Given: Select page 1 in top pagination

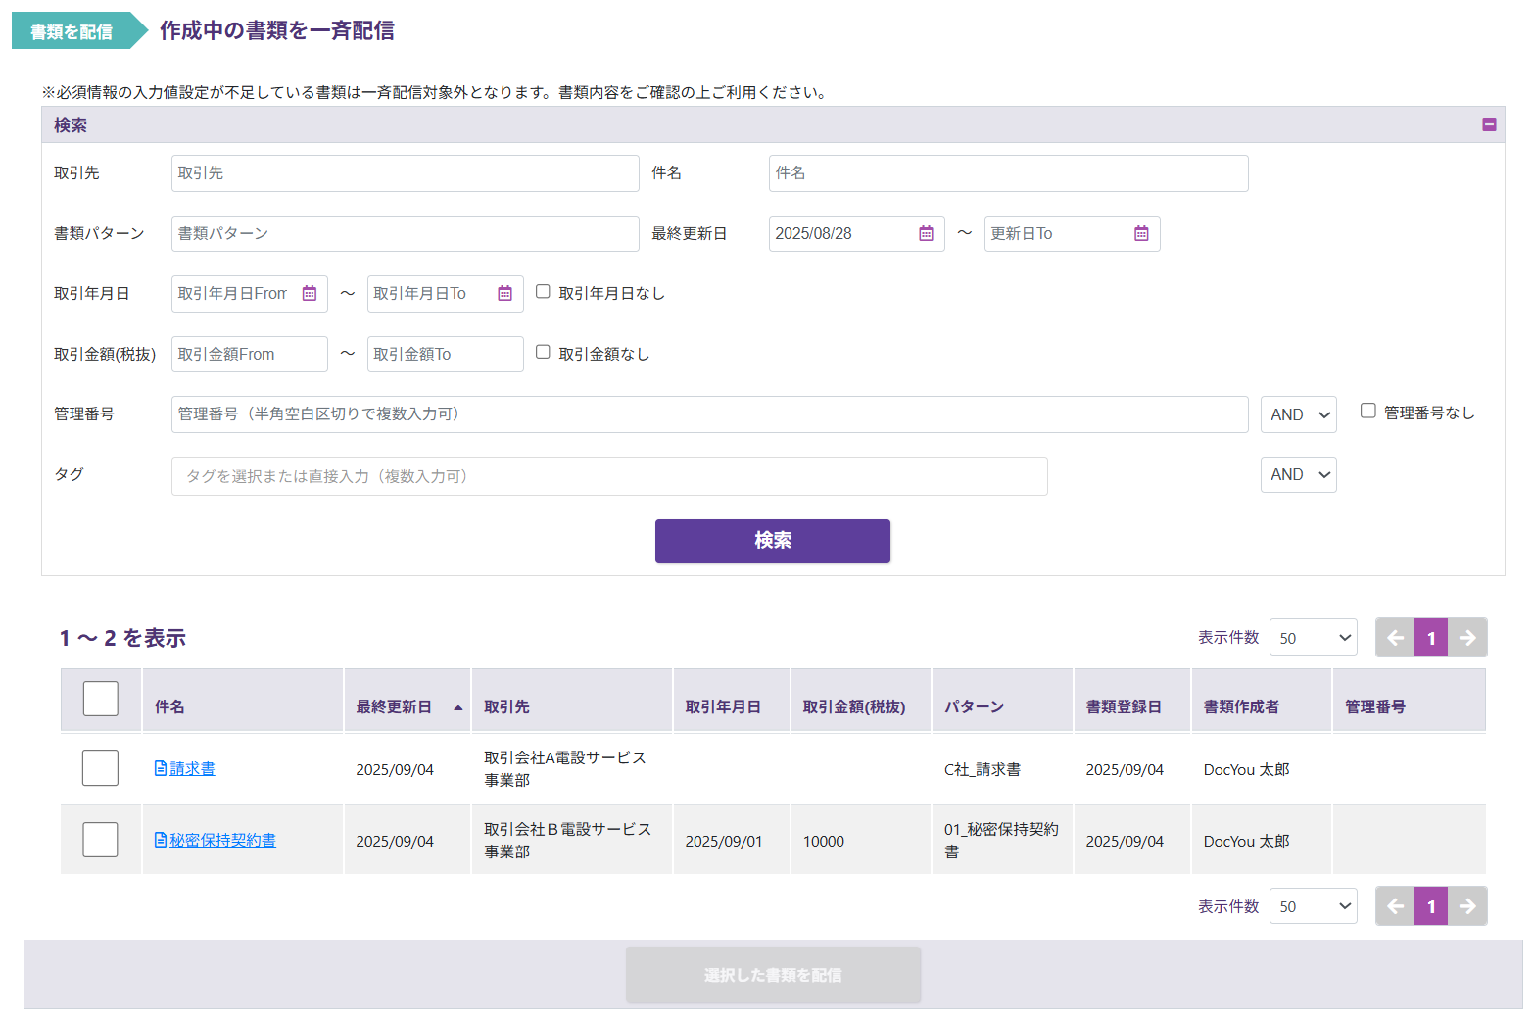Looking at the screenshot, I should [x=1431, y=638].
